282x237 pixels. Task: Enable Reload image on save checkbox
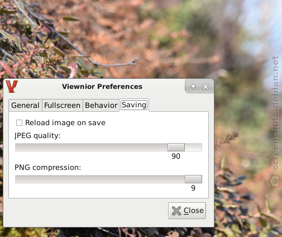tap(19, 123)
